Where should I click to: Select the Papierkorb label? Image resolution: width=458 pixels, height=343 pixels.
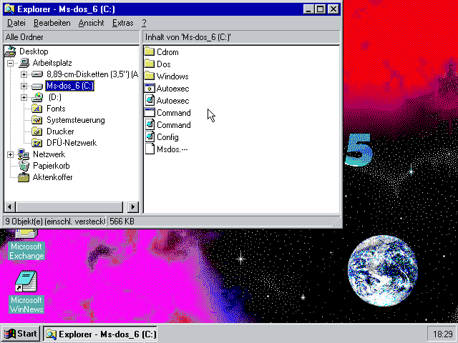click(x=51, y=166)
